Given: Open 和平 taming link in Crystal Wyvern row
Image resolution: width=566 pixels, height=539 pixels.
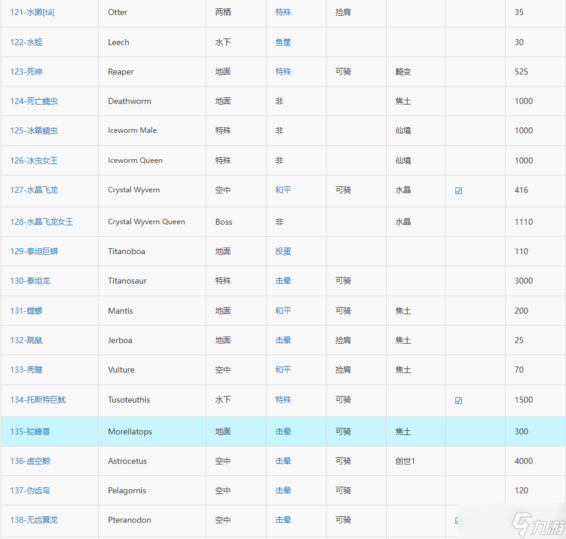Looking at the screenshot, I should click(283, 190).
